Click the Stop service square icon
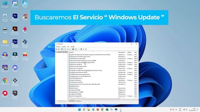 tap(81, 49)
